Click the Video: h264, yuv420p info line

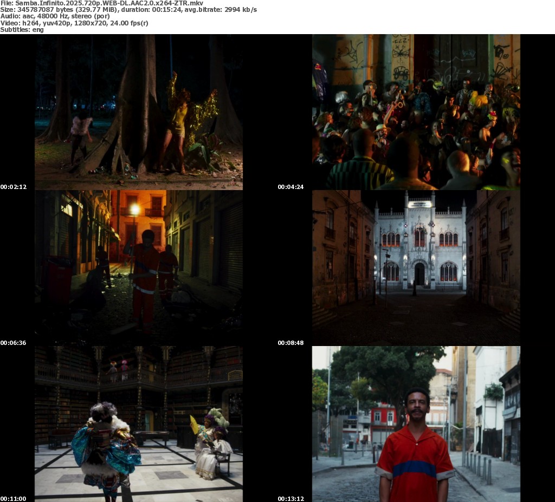[x=74, y=23]
